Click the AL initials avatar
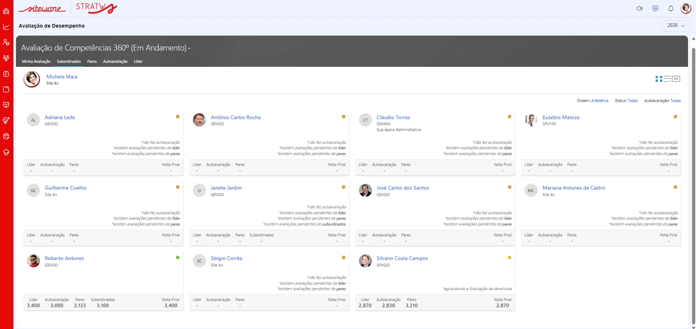696x329 pixels. [34, 120]
